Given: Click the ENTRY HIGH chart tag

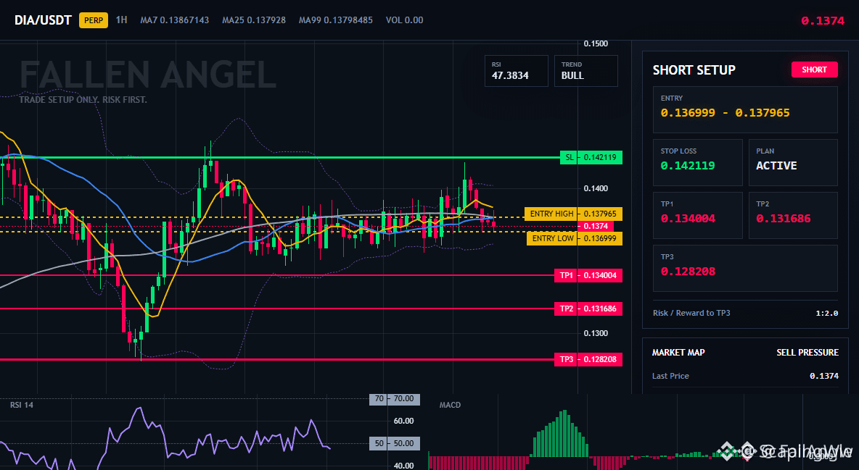Looking at the screenshot, I should pyautogui.click(x=573, y=214).
